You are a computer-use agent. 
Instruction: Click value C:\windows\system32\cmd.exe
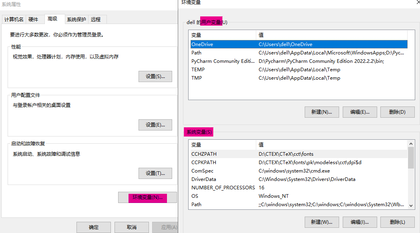coord(294,171)
